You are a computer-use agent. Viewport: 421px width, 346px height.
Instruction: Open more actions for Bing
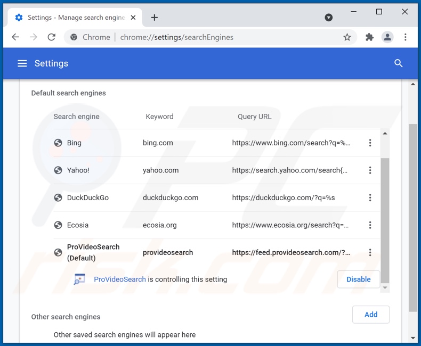pyautogui.click(x=370, y=143)
